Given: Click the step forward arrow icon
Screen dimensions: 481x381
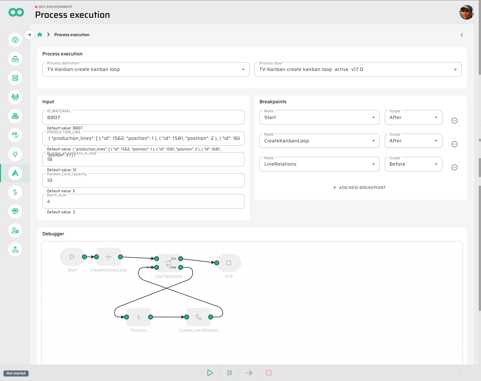Looking at the screenshot, I should point(249,373).
